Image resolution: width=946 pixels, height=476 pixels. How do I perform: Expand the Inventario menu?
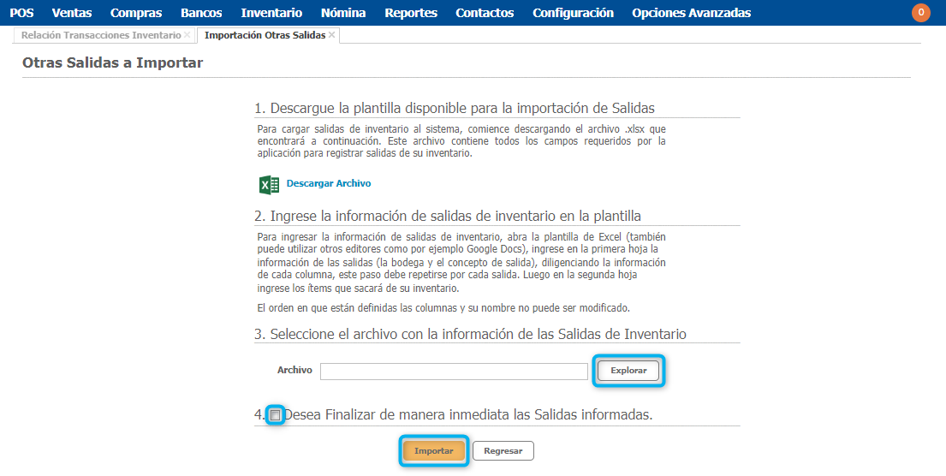point(271,13)
